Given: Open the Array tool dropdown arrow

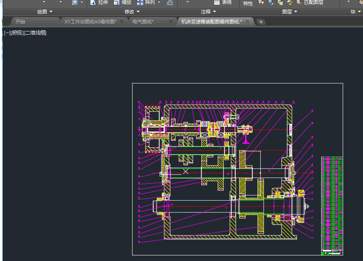Looking at the screenshot, I should point(159,2).
